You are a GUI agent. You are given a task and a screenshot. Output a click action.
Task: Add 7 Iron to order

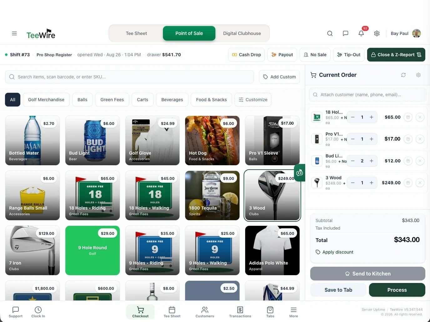click(x=33, y=250)
